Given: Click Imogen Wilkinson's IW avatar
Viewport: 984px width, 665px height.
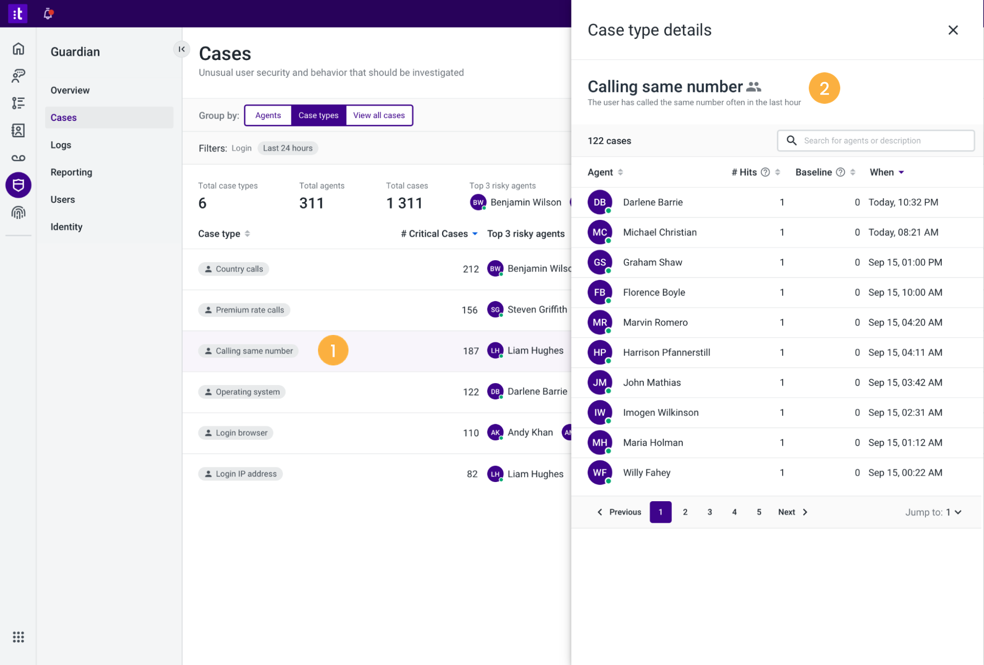Looking at the screenshot, I should [600, 412].
